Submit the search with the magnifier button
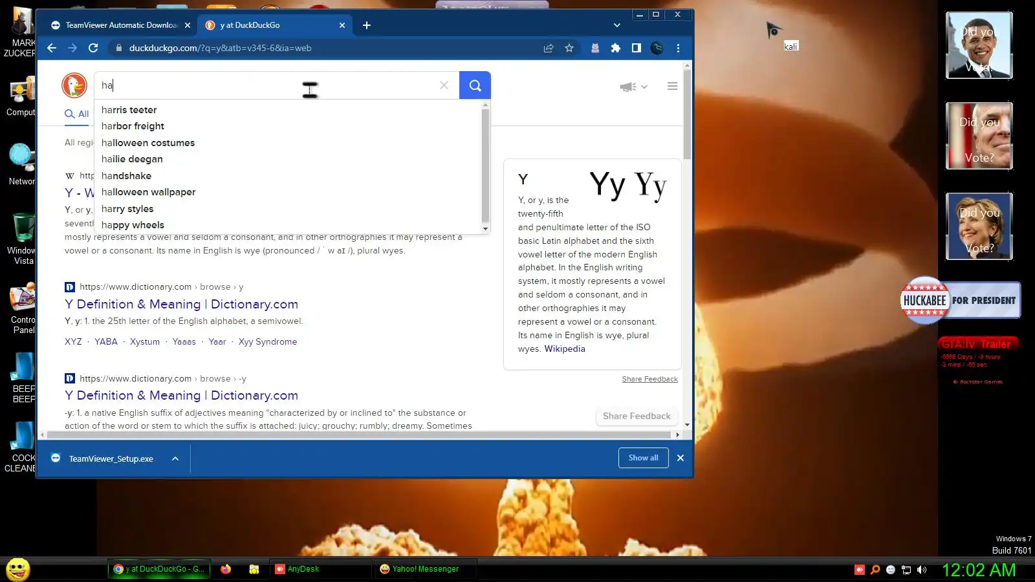Screen dimensions: 1035x582 (475, 85)
